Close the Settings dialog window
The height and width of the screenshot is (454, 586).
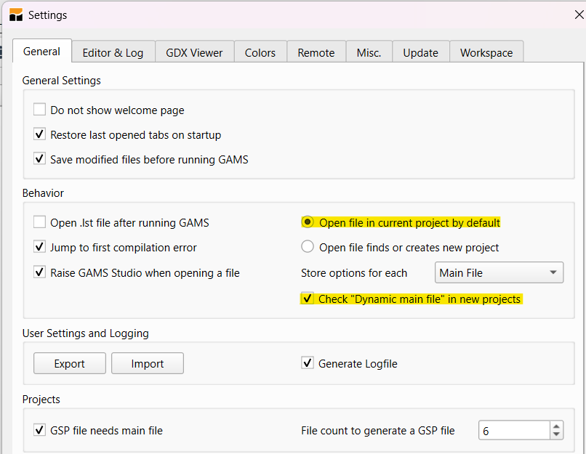(578, 14)
